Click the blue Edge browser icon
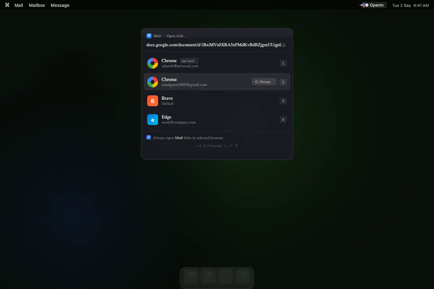 click(x=153, y=120)
